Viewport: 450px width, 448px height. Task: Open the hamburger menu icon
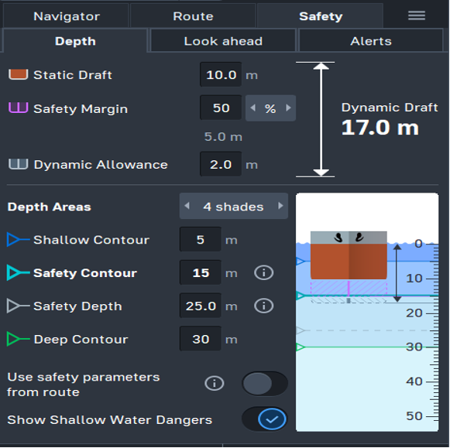click(417, 15)
